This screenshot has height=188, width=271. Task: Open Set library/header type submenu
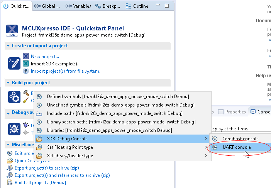(x=123, y=156)
